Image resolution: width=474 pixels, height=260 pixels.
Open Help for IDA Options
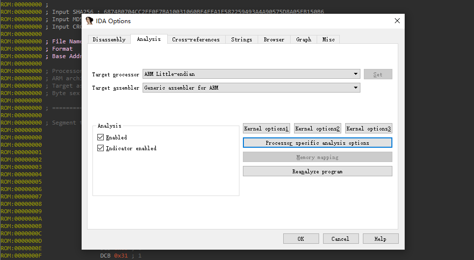coord(380,239)
